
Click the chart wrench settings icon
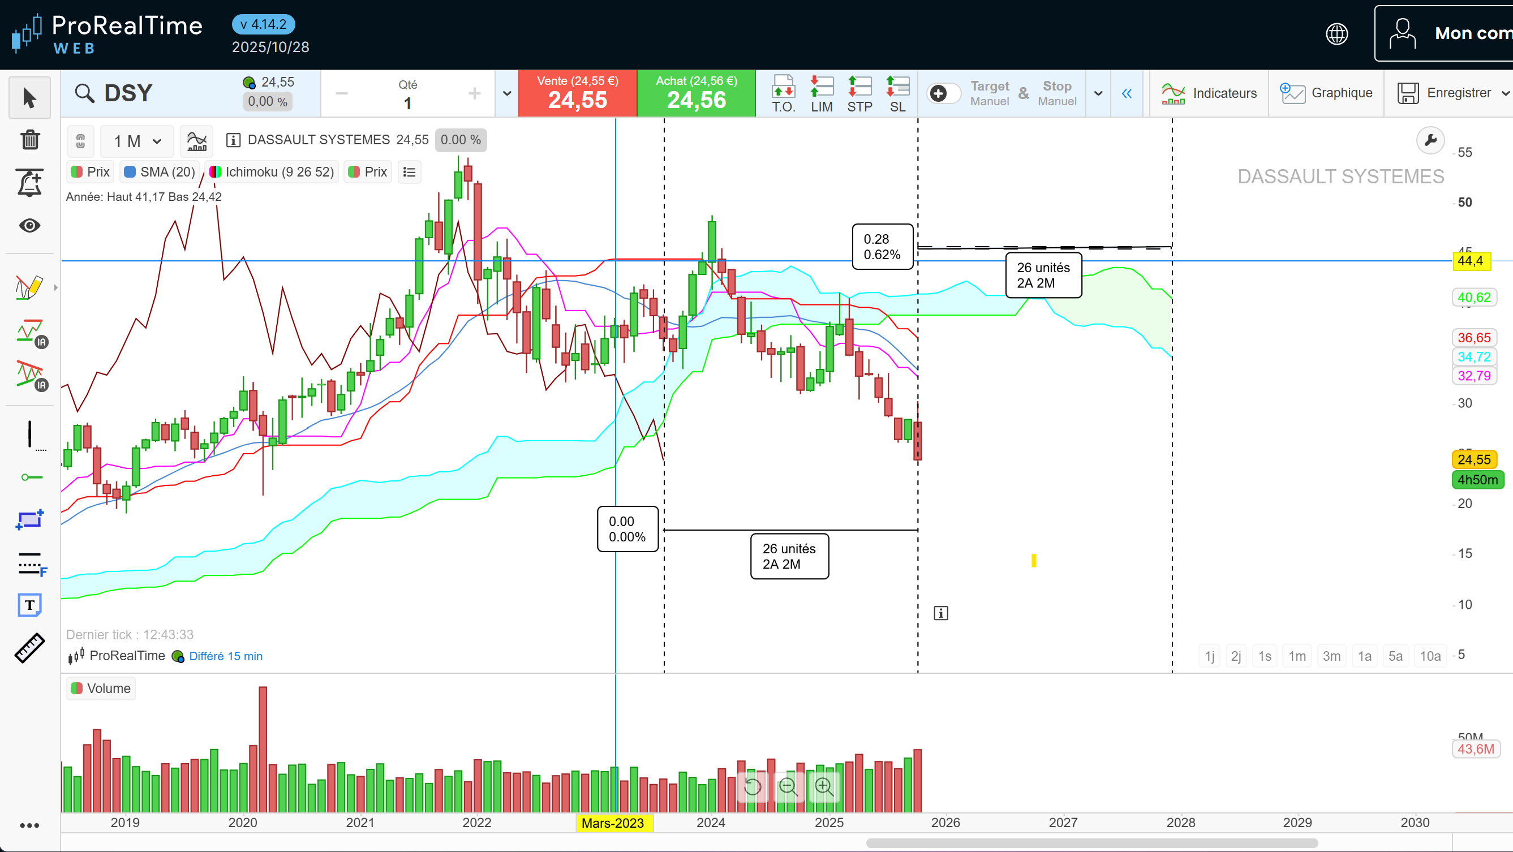click(1430, 140)
